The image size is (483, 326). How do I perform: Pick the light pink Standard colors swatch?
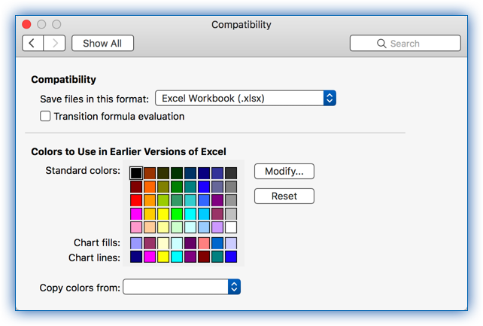(x=136, y=227)
